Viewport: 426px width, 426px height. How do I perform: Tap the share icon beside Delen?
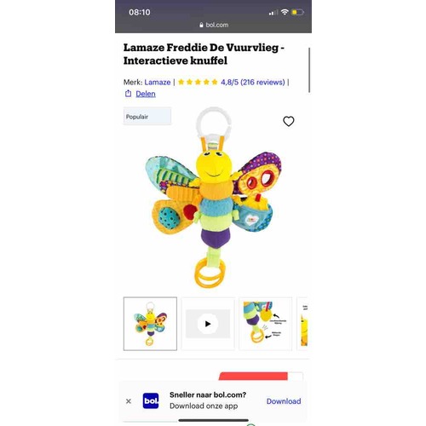click(128, 94)
